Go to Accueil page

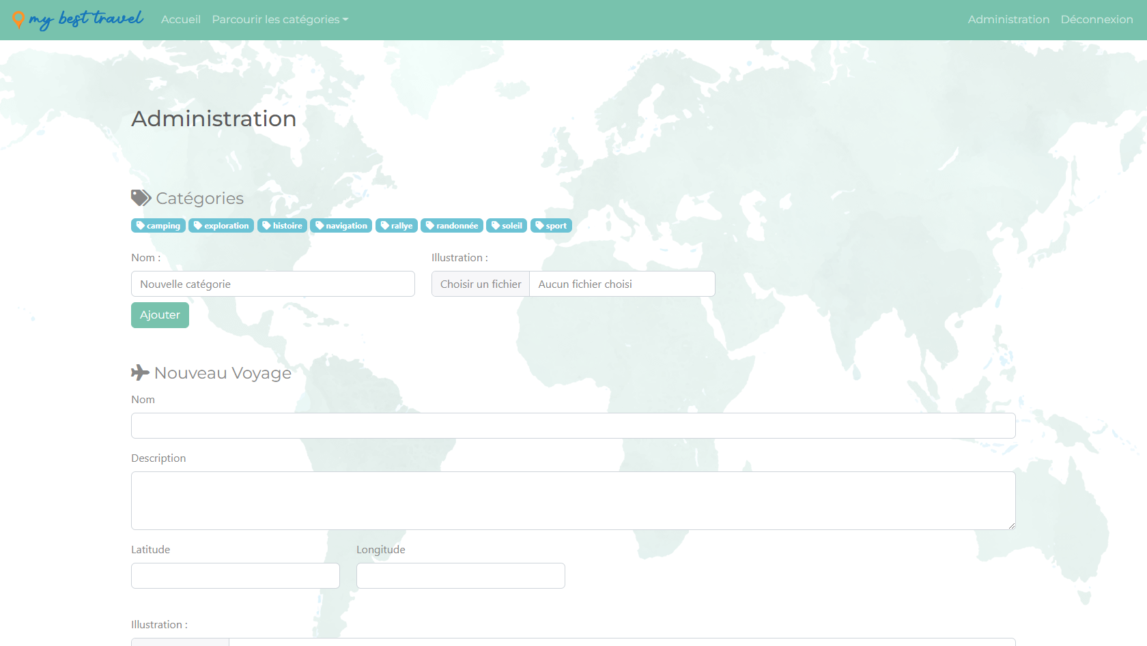click(x=181, y=20)
